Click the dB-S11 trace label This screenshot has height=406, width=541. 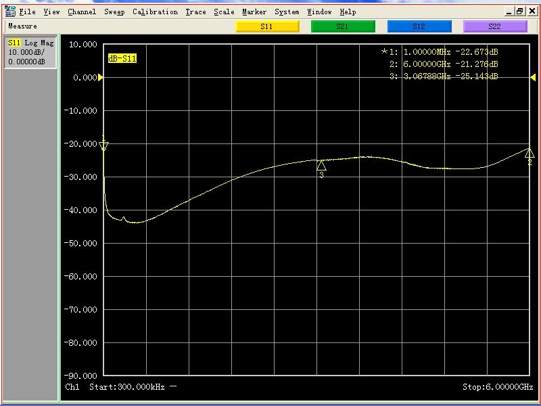pos(122,59)
